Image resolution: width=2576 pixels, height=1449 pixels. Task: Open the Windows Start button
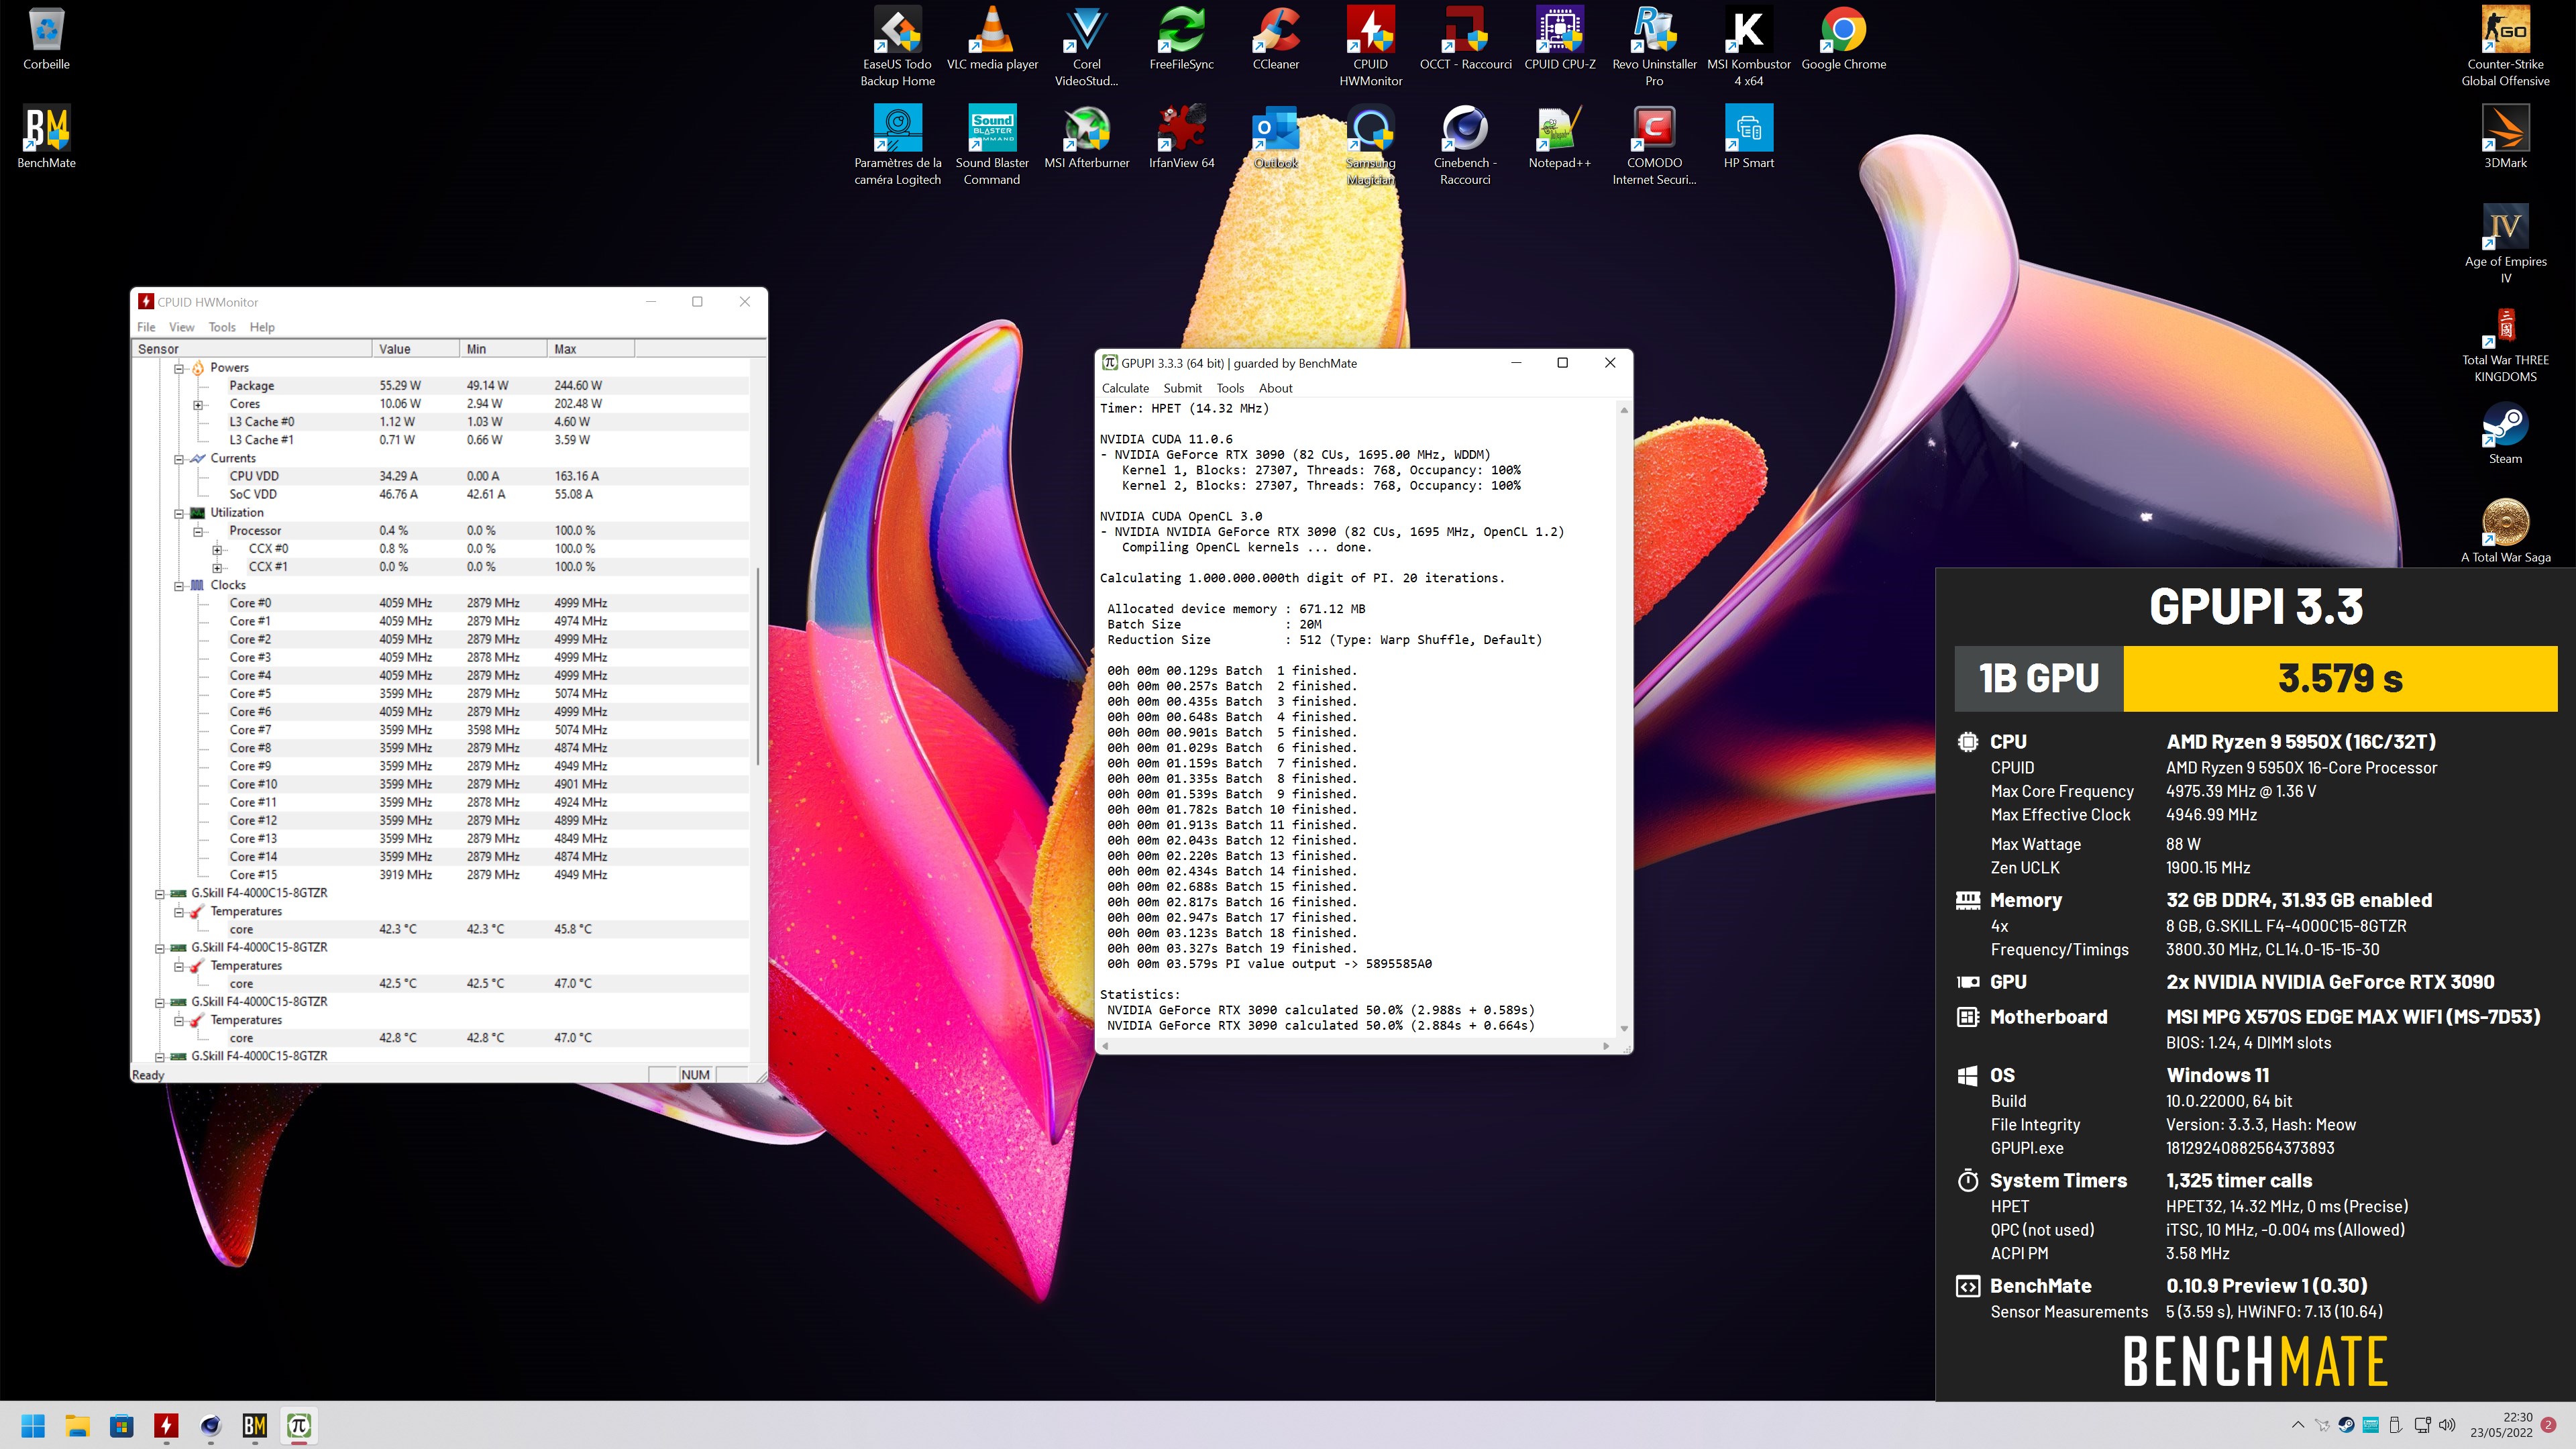pos(33,1425)
